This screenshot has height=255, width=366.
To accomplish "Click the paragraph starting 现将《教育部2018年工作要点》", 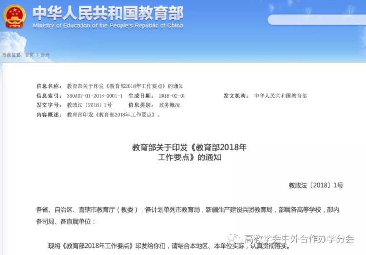I will pyautogui.click(x=169, y=246).
